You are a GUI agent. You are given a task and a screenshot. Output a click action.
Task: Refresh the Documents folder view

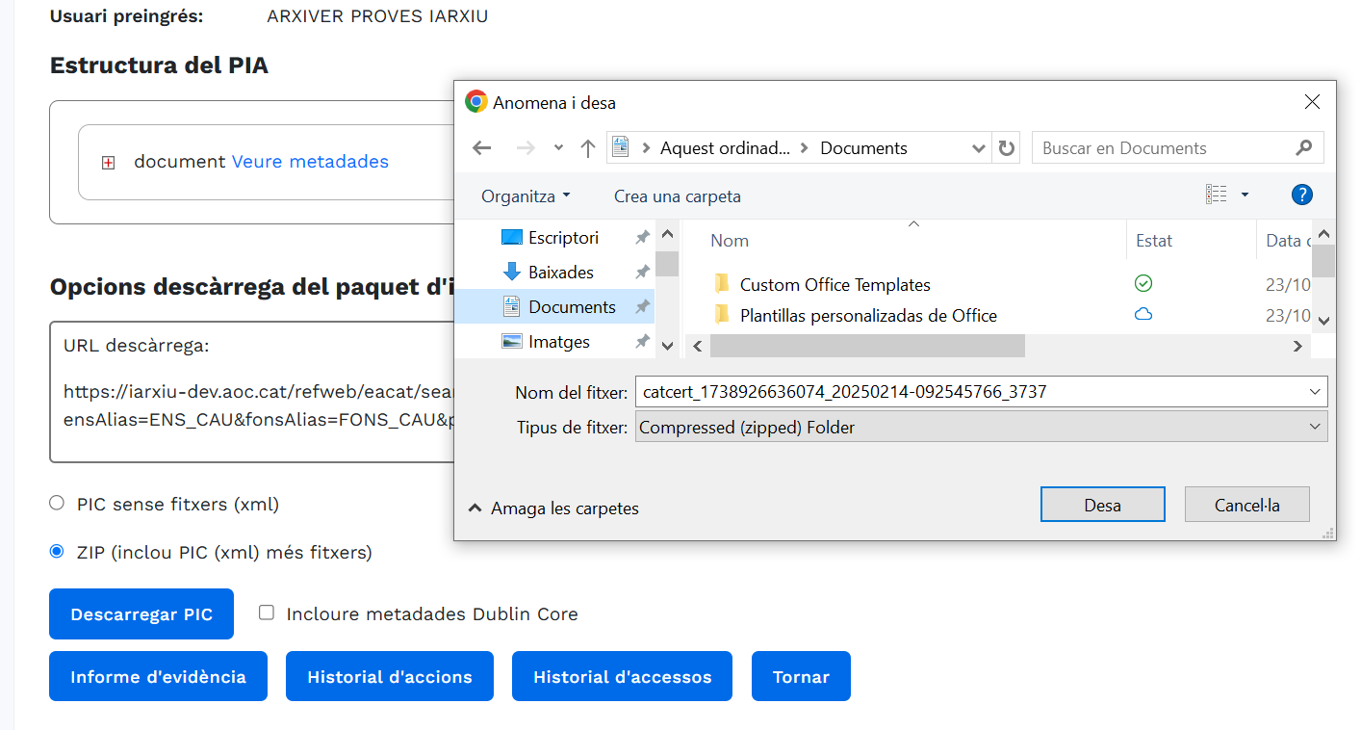click(x=1007, y=148)
